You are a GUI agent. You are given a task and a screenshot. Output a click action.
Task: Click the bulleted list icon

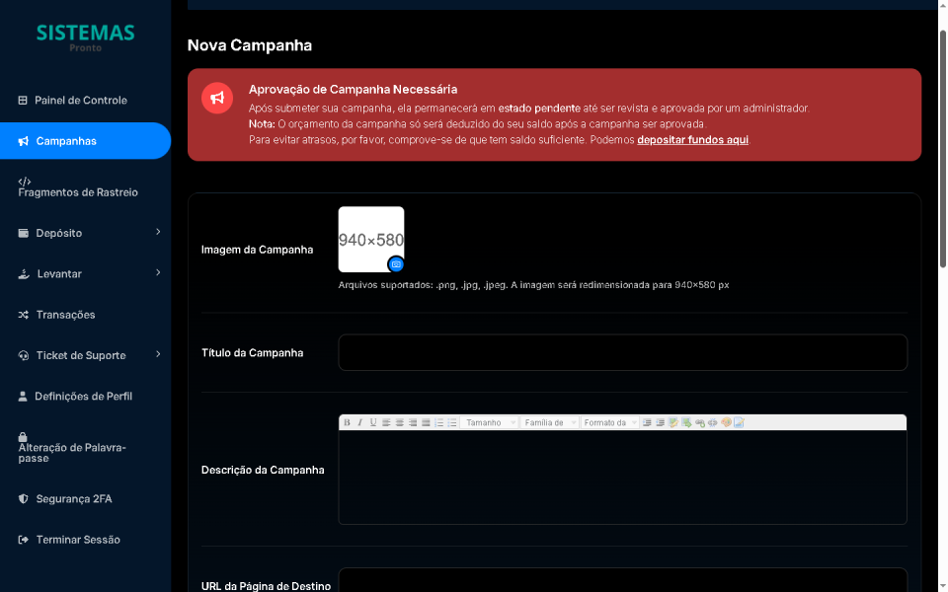(452, 422)
